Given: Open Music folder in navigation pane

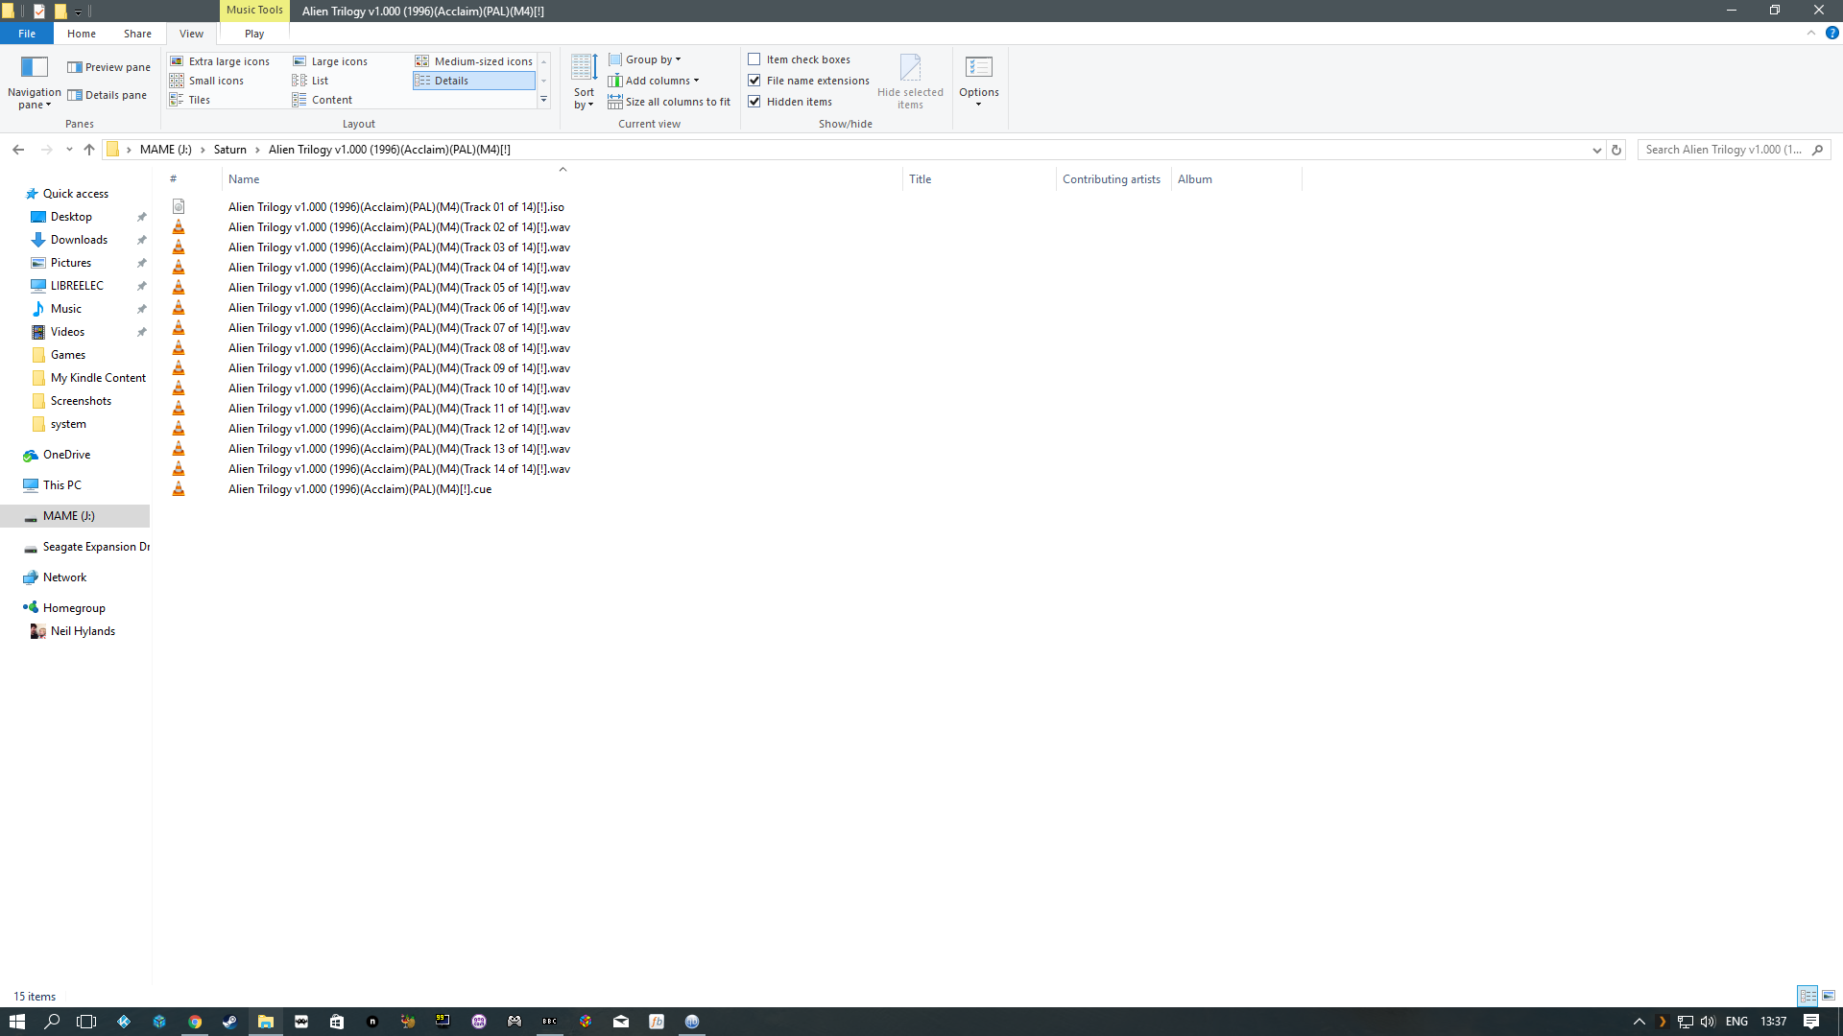Looking at the screenshot, I should 66,309.
